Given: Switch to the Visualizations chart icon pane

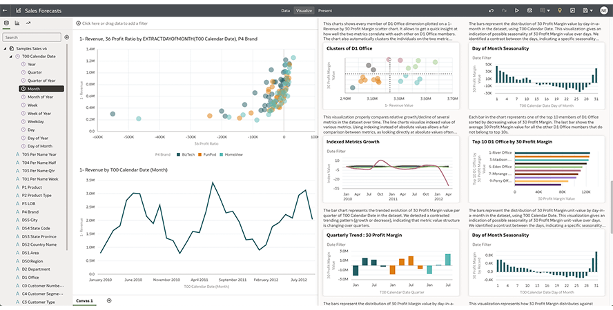Looking at the screenshot, I should click(x=17, y=23).
